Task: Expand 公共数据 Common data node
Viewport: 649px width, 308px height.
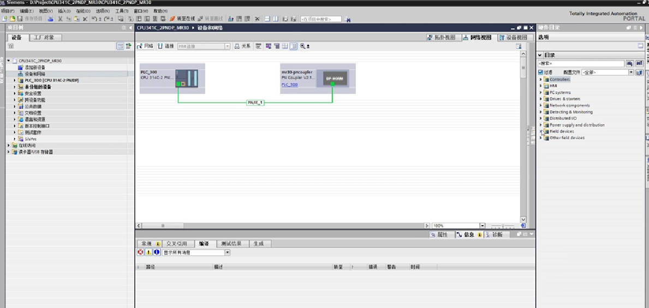Action: 15,106
